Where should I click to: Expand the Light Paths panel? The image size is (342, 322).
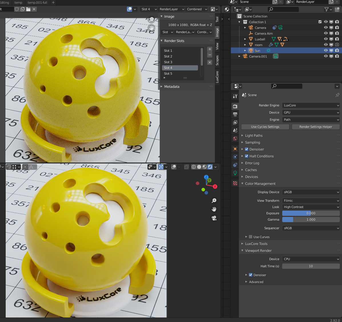click(254, 136)
